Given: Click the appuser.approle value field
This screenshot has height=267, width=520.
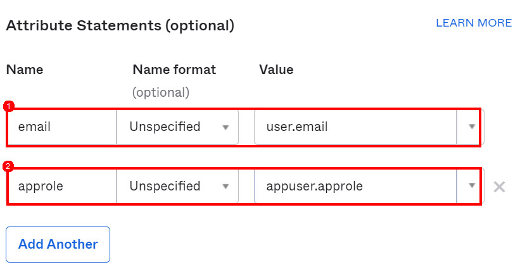Looking at the screenshot, I should (355, 186).
